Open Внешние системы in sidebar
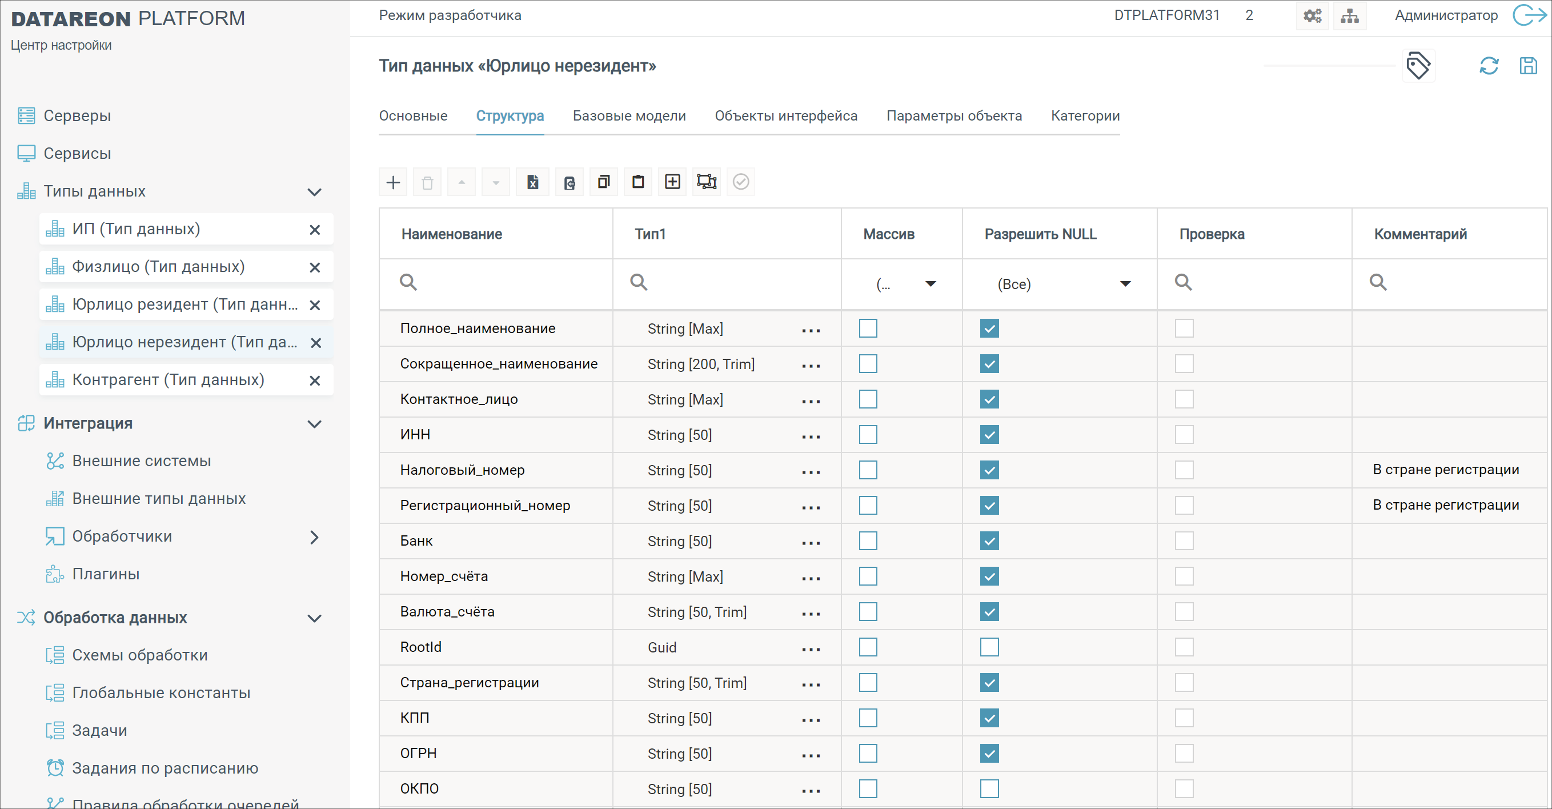The height and width of the screenshot is (809, 1552). (141, 461)
